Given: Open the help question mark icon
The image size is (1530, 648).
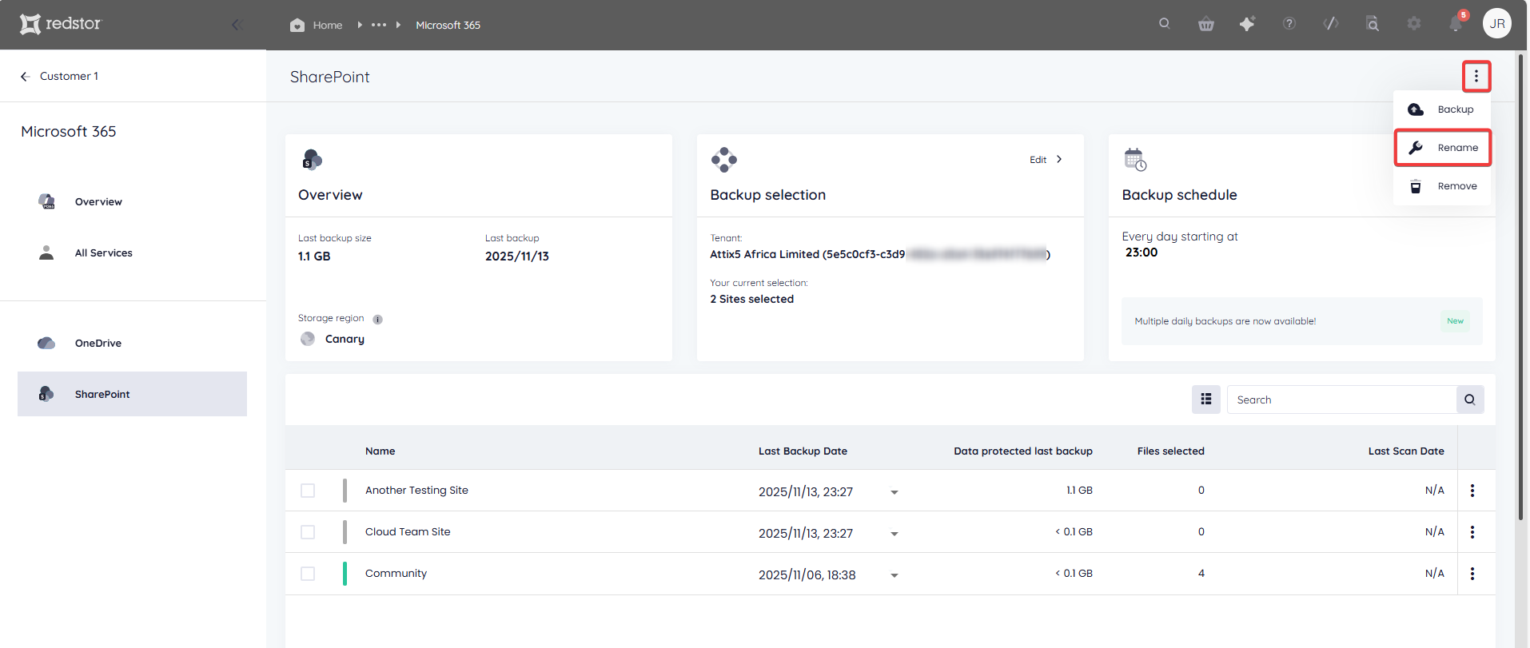Looking at the screenshot, I should click(1289, 24).
